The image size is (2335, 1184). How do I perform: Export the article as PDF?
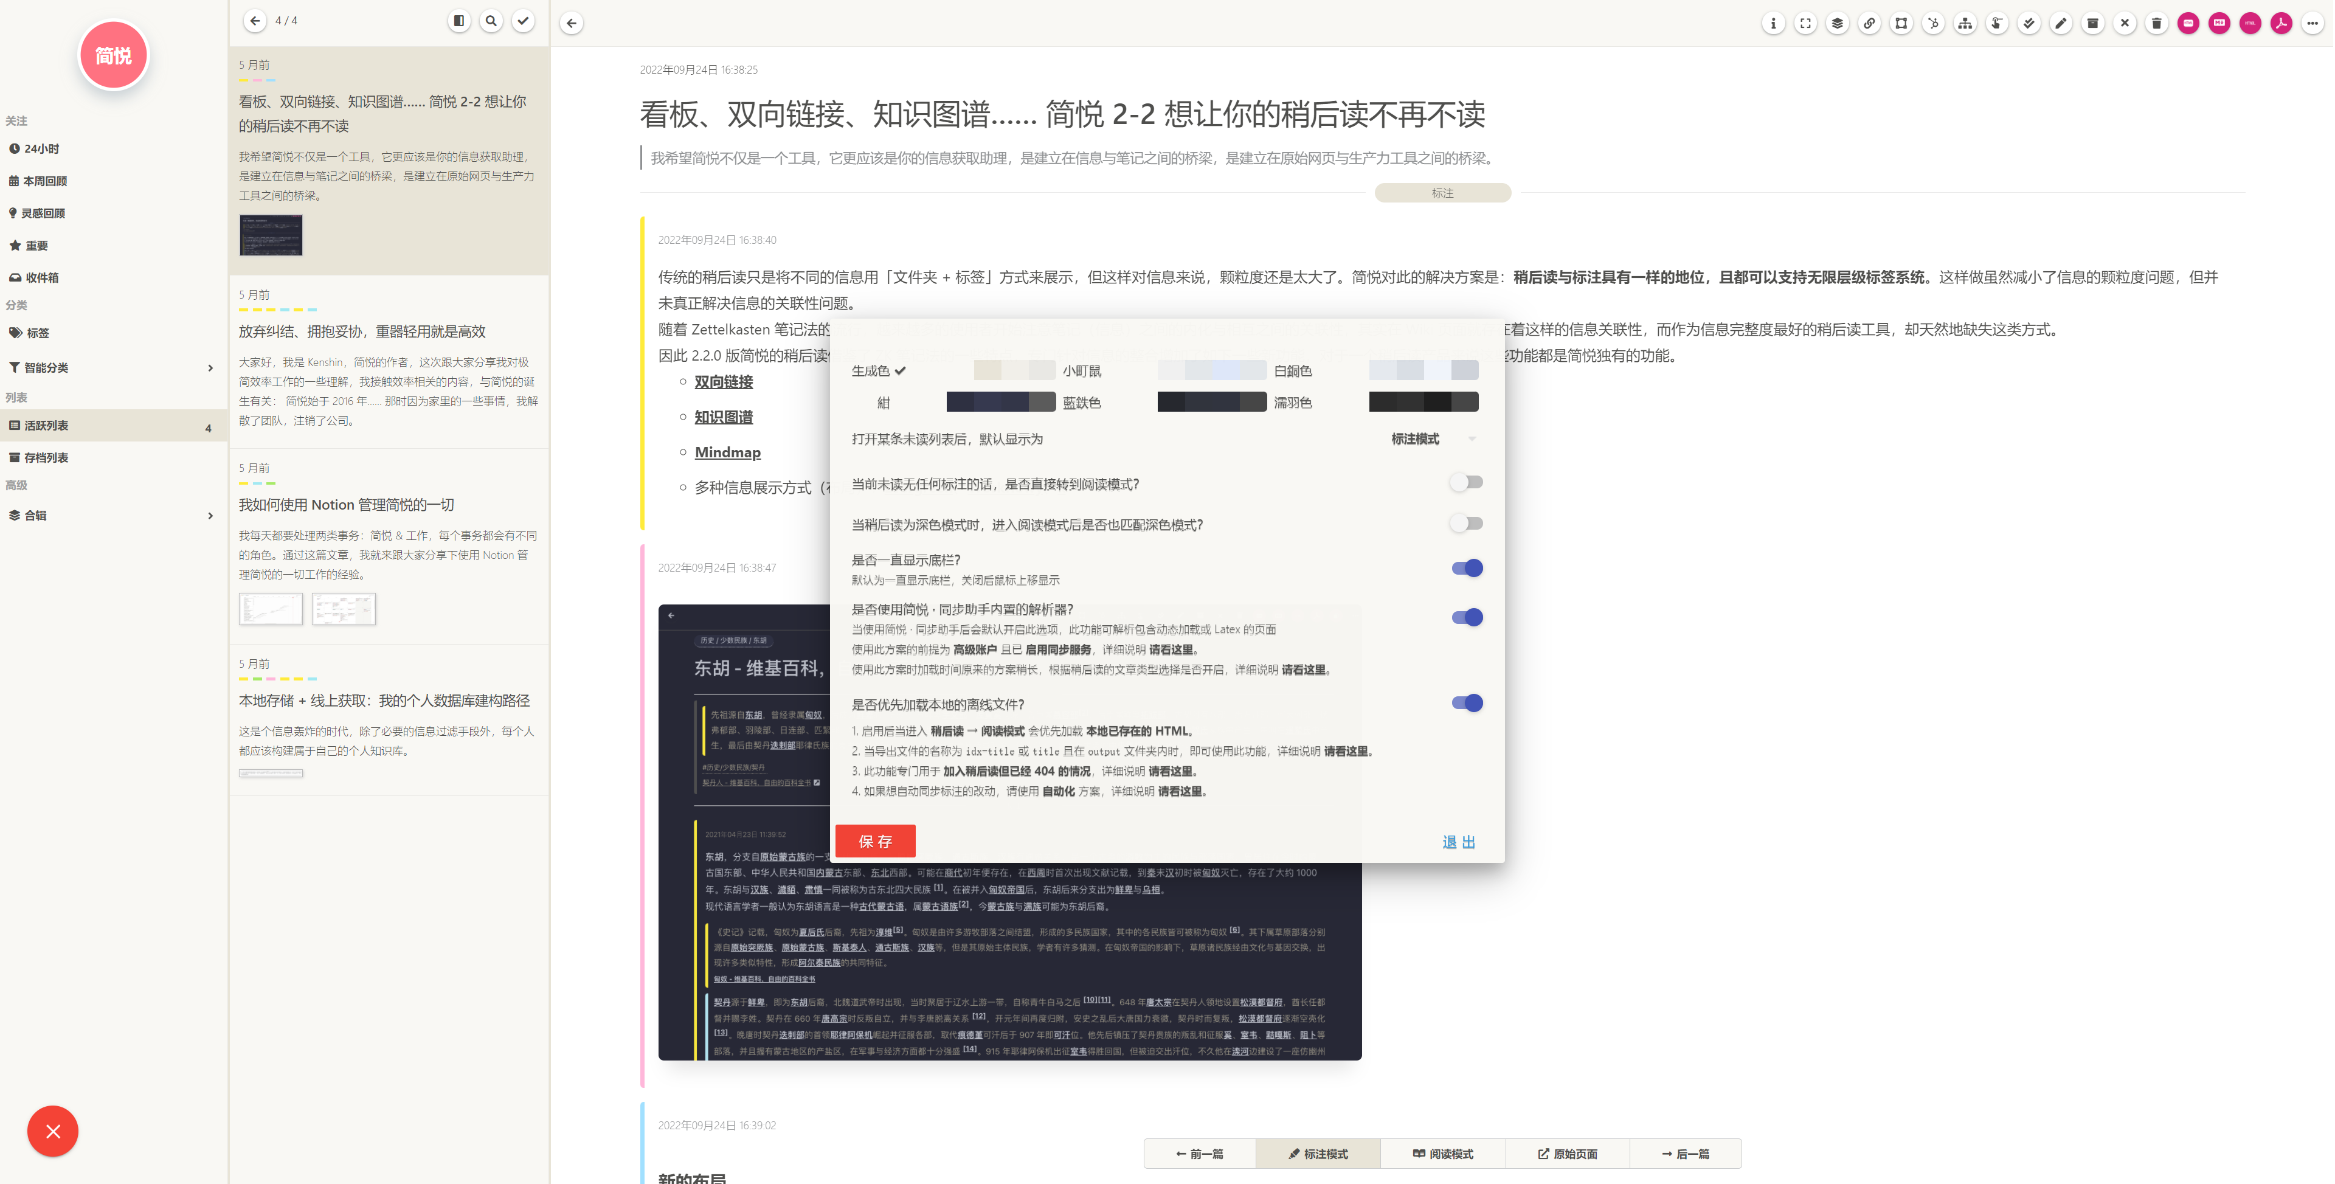coord(2281,24)
